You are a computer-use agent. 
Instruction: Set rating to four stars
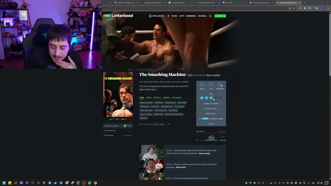click(x=216, y=98)
